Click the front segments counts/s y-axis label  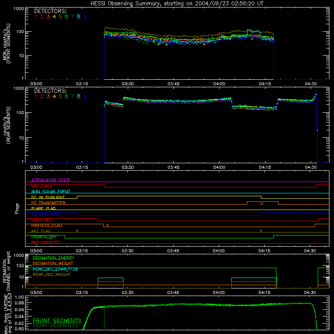pos(6,43)
